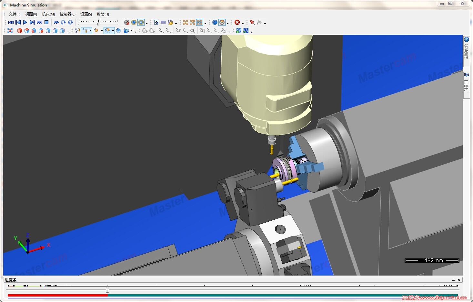
Task: Click the gray flag icon
Action: click(x=259, y=22)
